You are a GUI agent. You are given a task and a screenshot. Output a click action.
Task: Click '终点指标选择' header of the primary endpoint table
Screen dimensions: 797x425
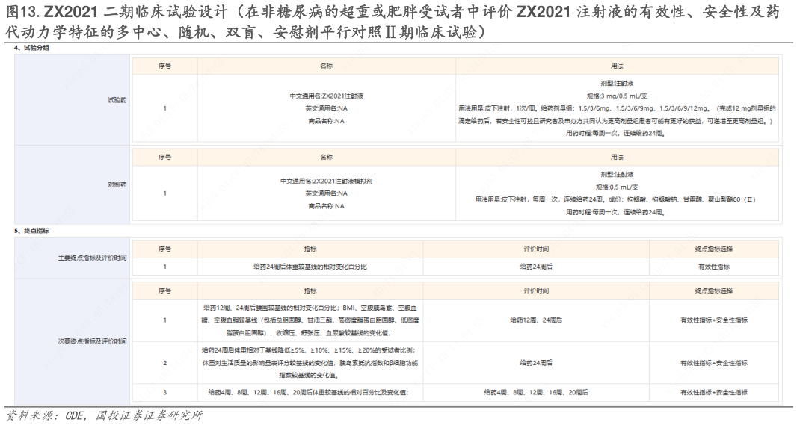(x=714, y=249)
